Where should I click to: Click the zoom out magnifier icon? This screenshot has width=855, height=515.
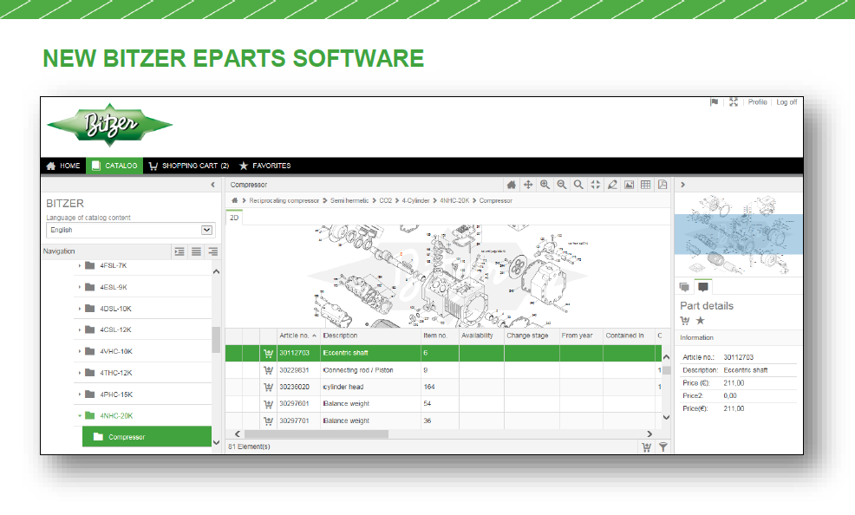pos(562,185)
